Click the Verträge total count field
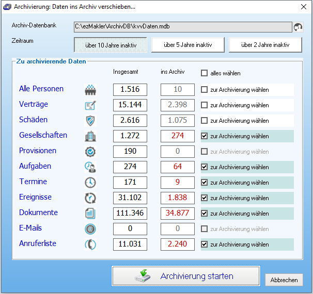 130,105
